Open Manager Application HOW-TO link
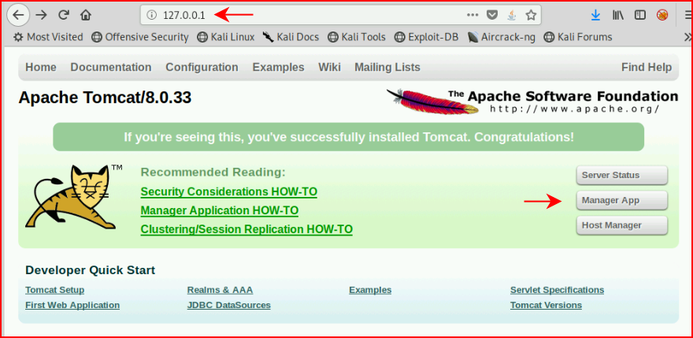 pos(219,210)
